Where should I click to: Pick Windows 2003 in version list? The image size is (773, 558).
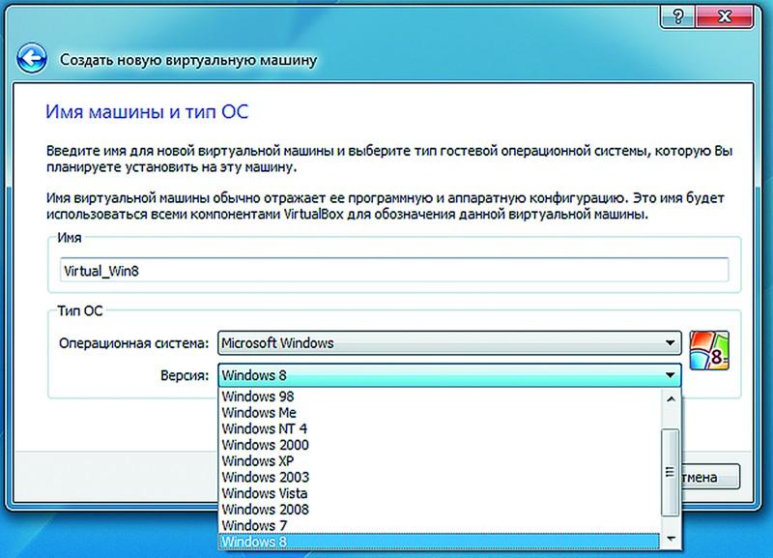point(440,477)
